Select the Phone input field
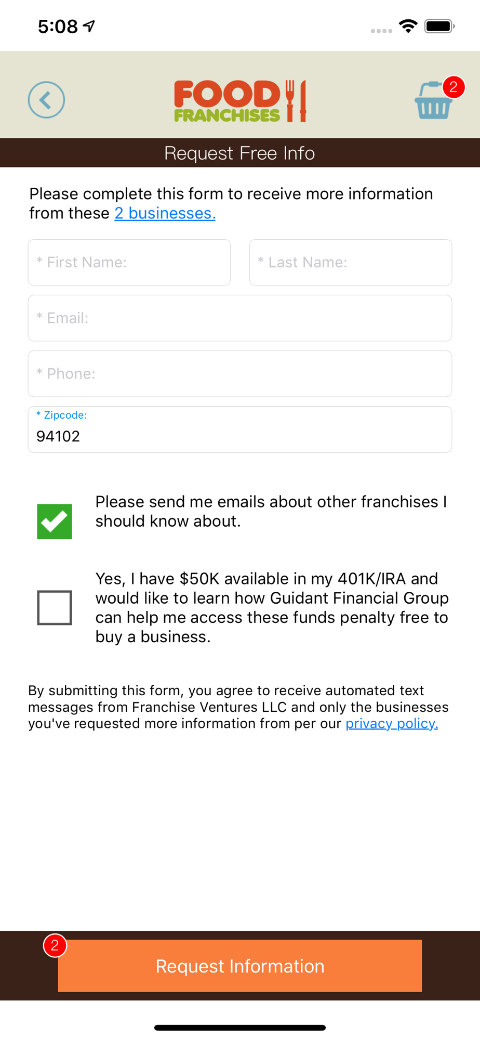The width and height of the screenshot is (480, 1040). click(240, 373)
